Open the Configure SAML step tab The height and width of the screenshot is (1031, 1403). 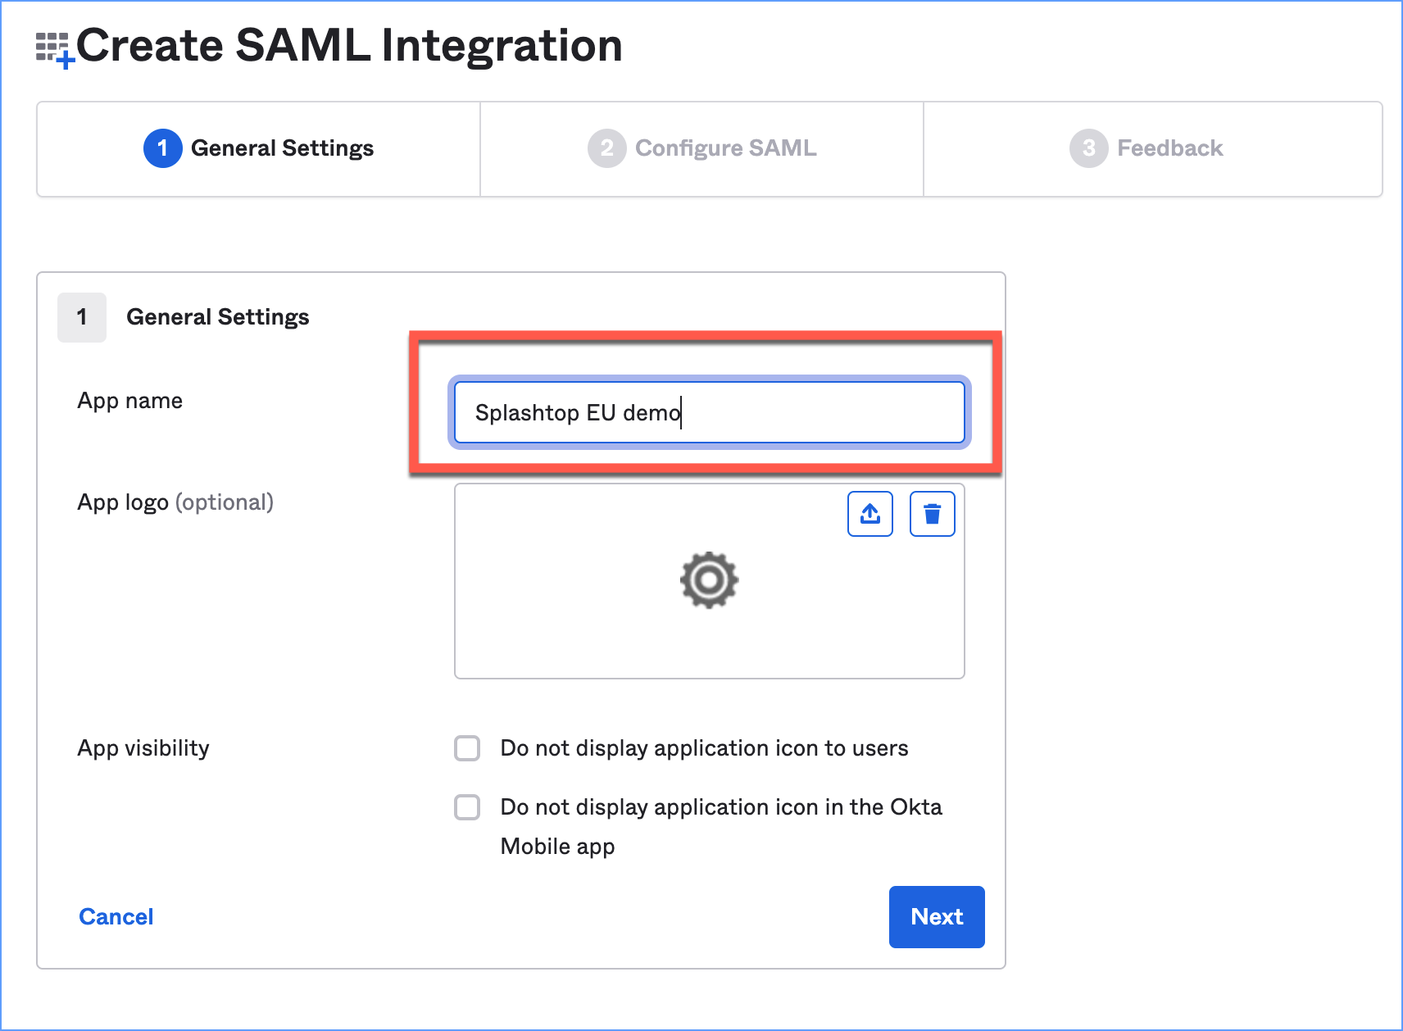coord(701,148)
